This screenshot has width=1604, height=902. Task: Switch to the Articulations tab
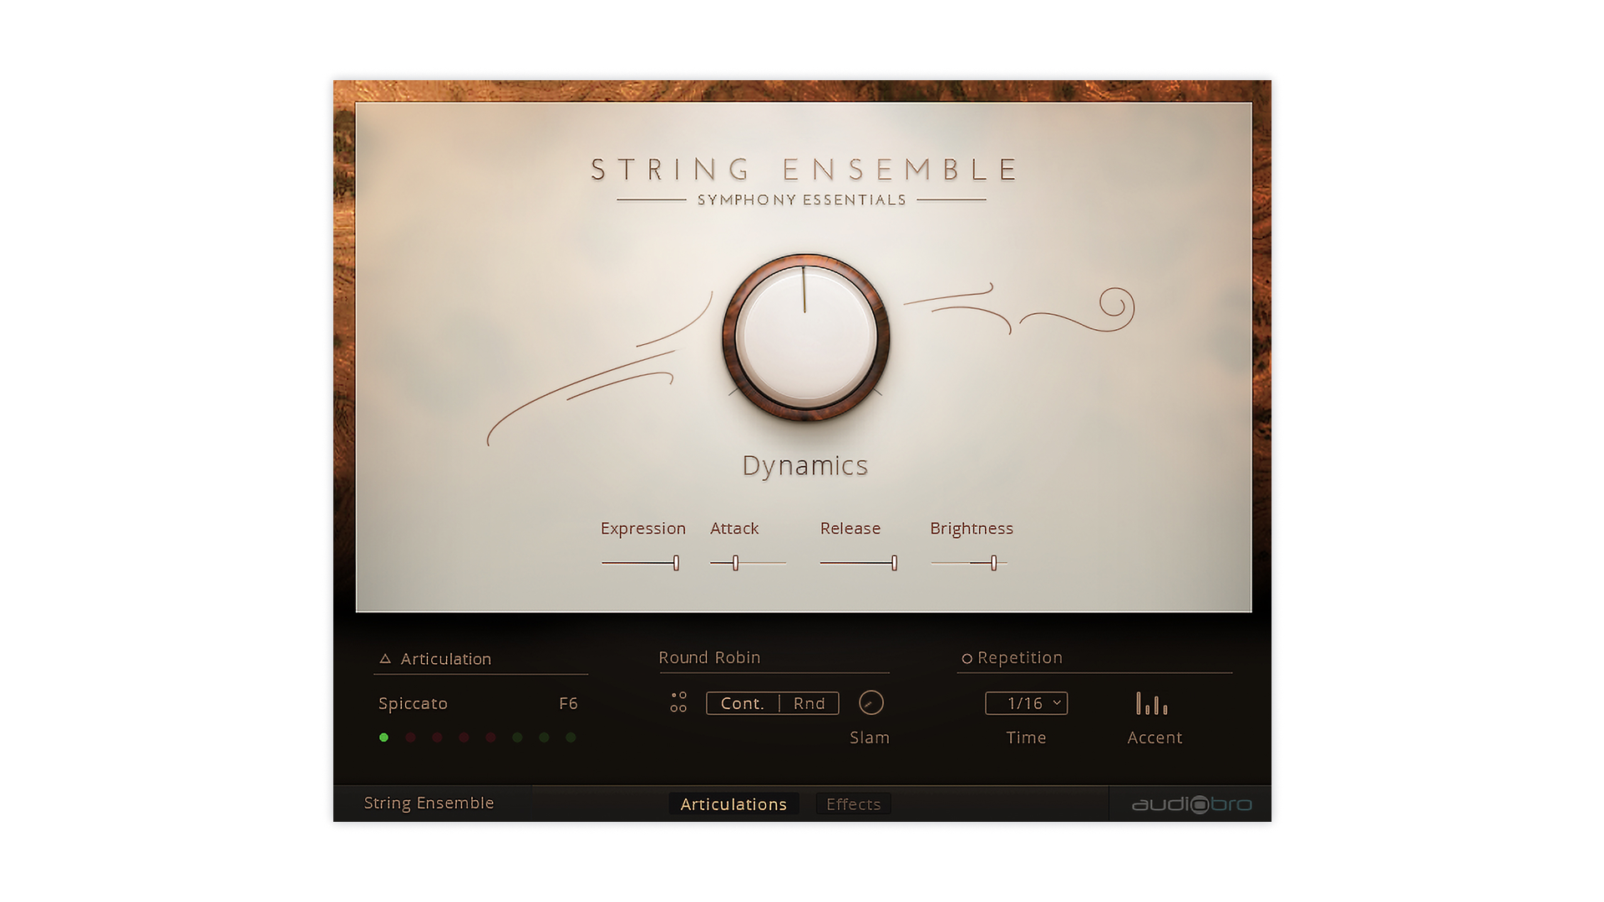pyautogui.click(x=733, y=804)
